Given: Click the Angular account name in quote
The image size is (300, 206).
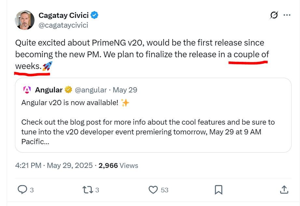Looking at the screenshot, I should coord(49,90).
